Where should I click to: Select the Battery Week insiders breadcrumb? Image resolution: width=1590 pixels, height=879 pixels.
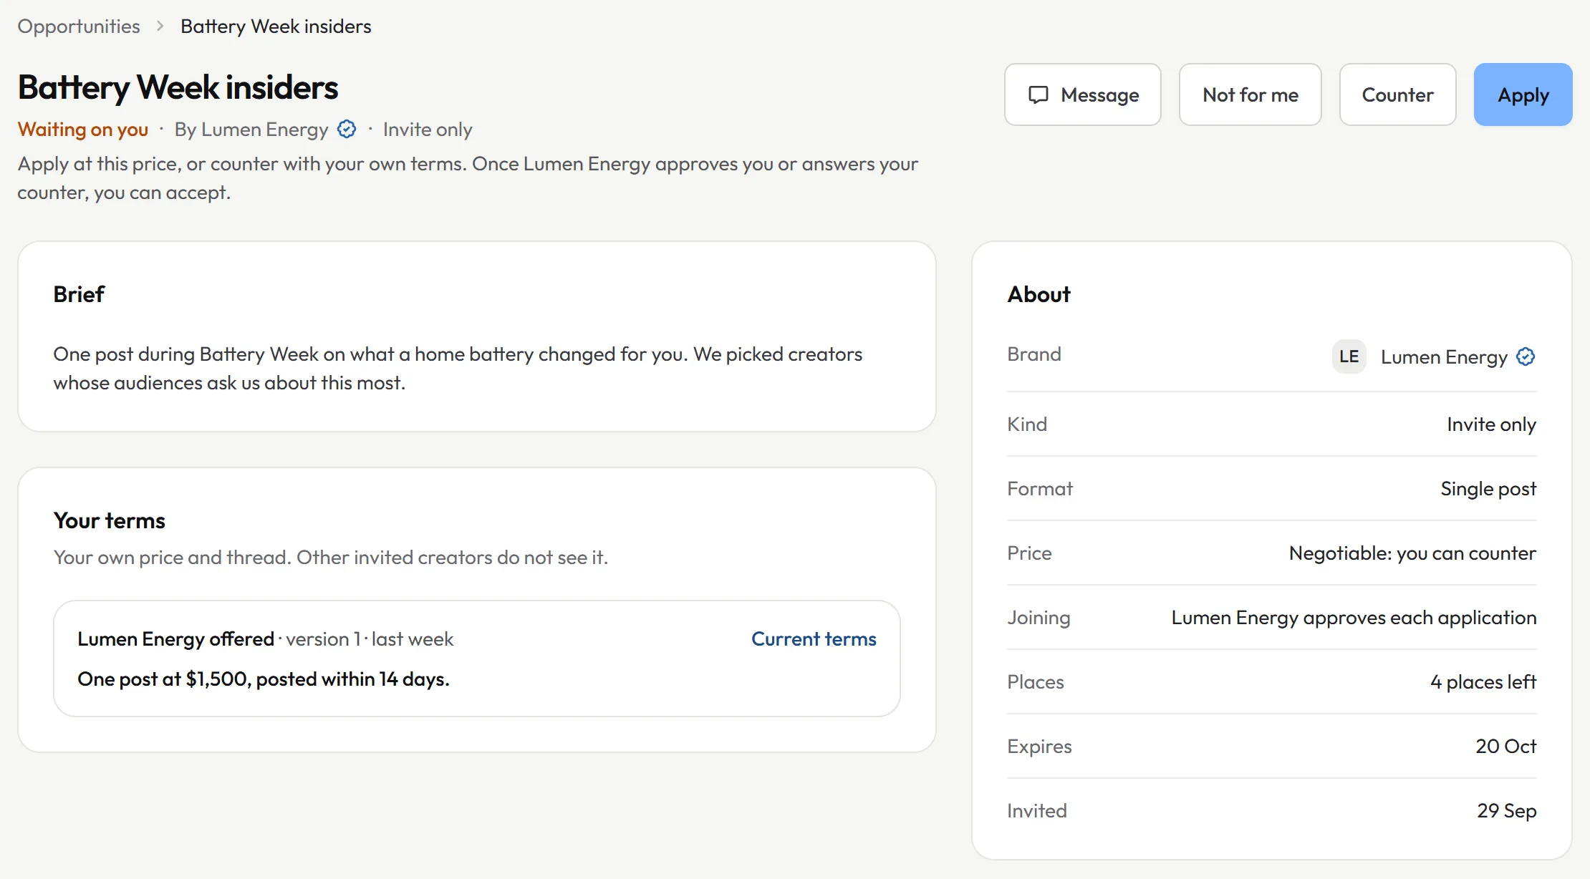coord(276,26)
